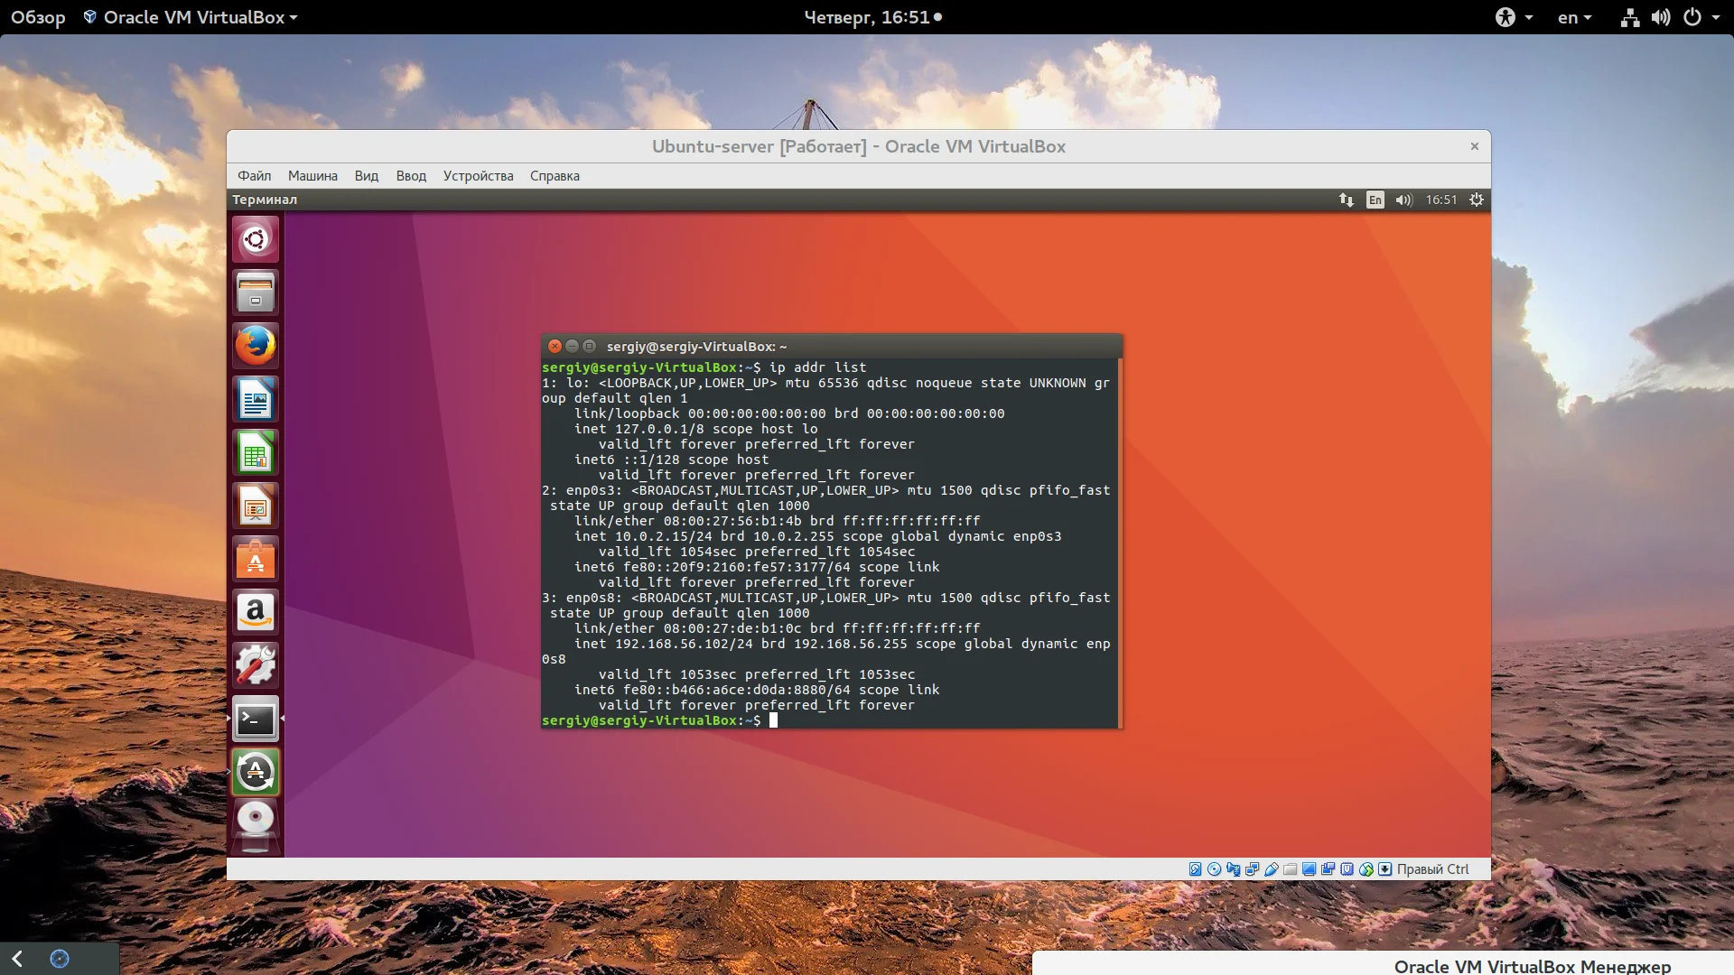Open the Ubuntu Dash home button
1734x975 pixels.
tap(256, 239)
